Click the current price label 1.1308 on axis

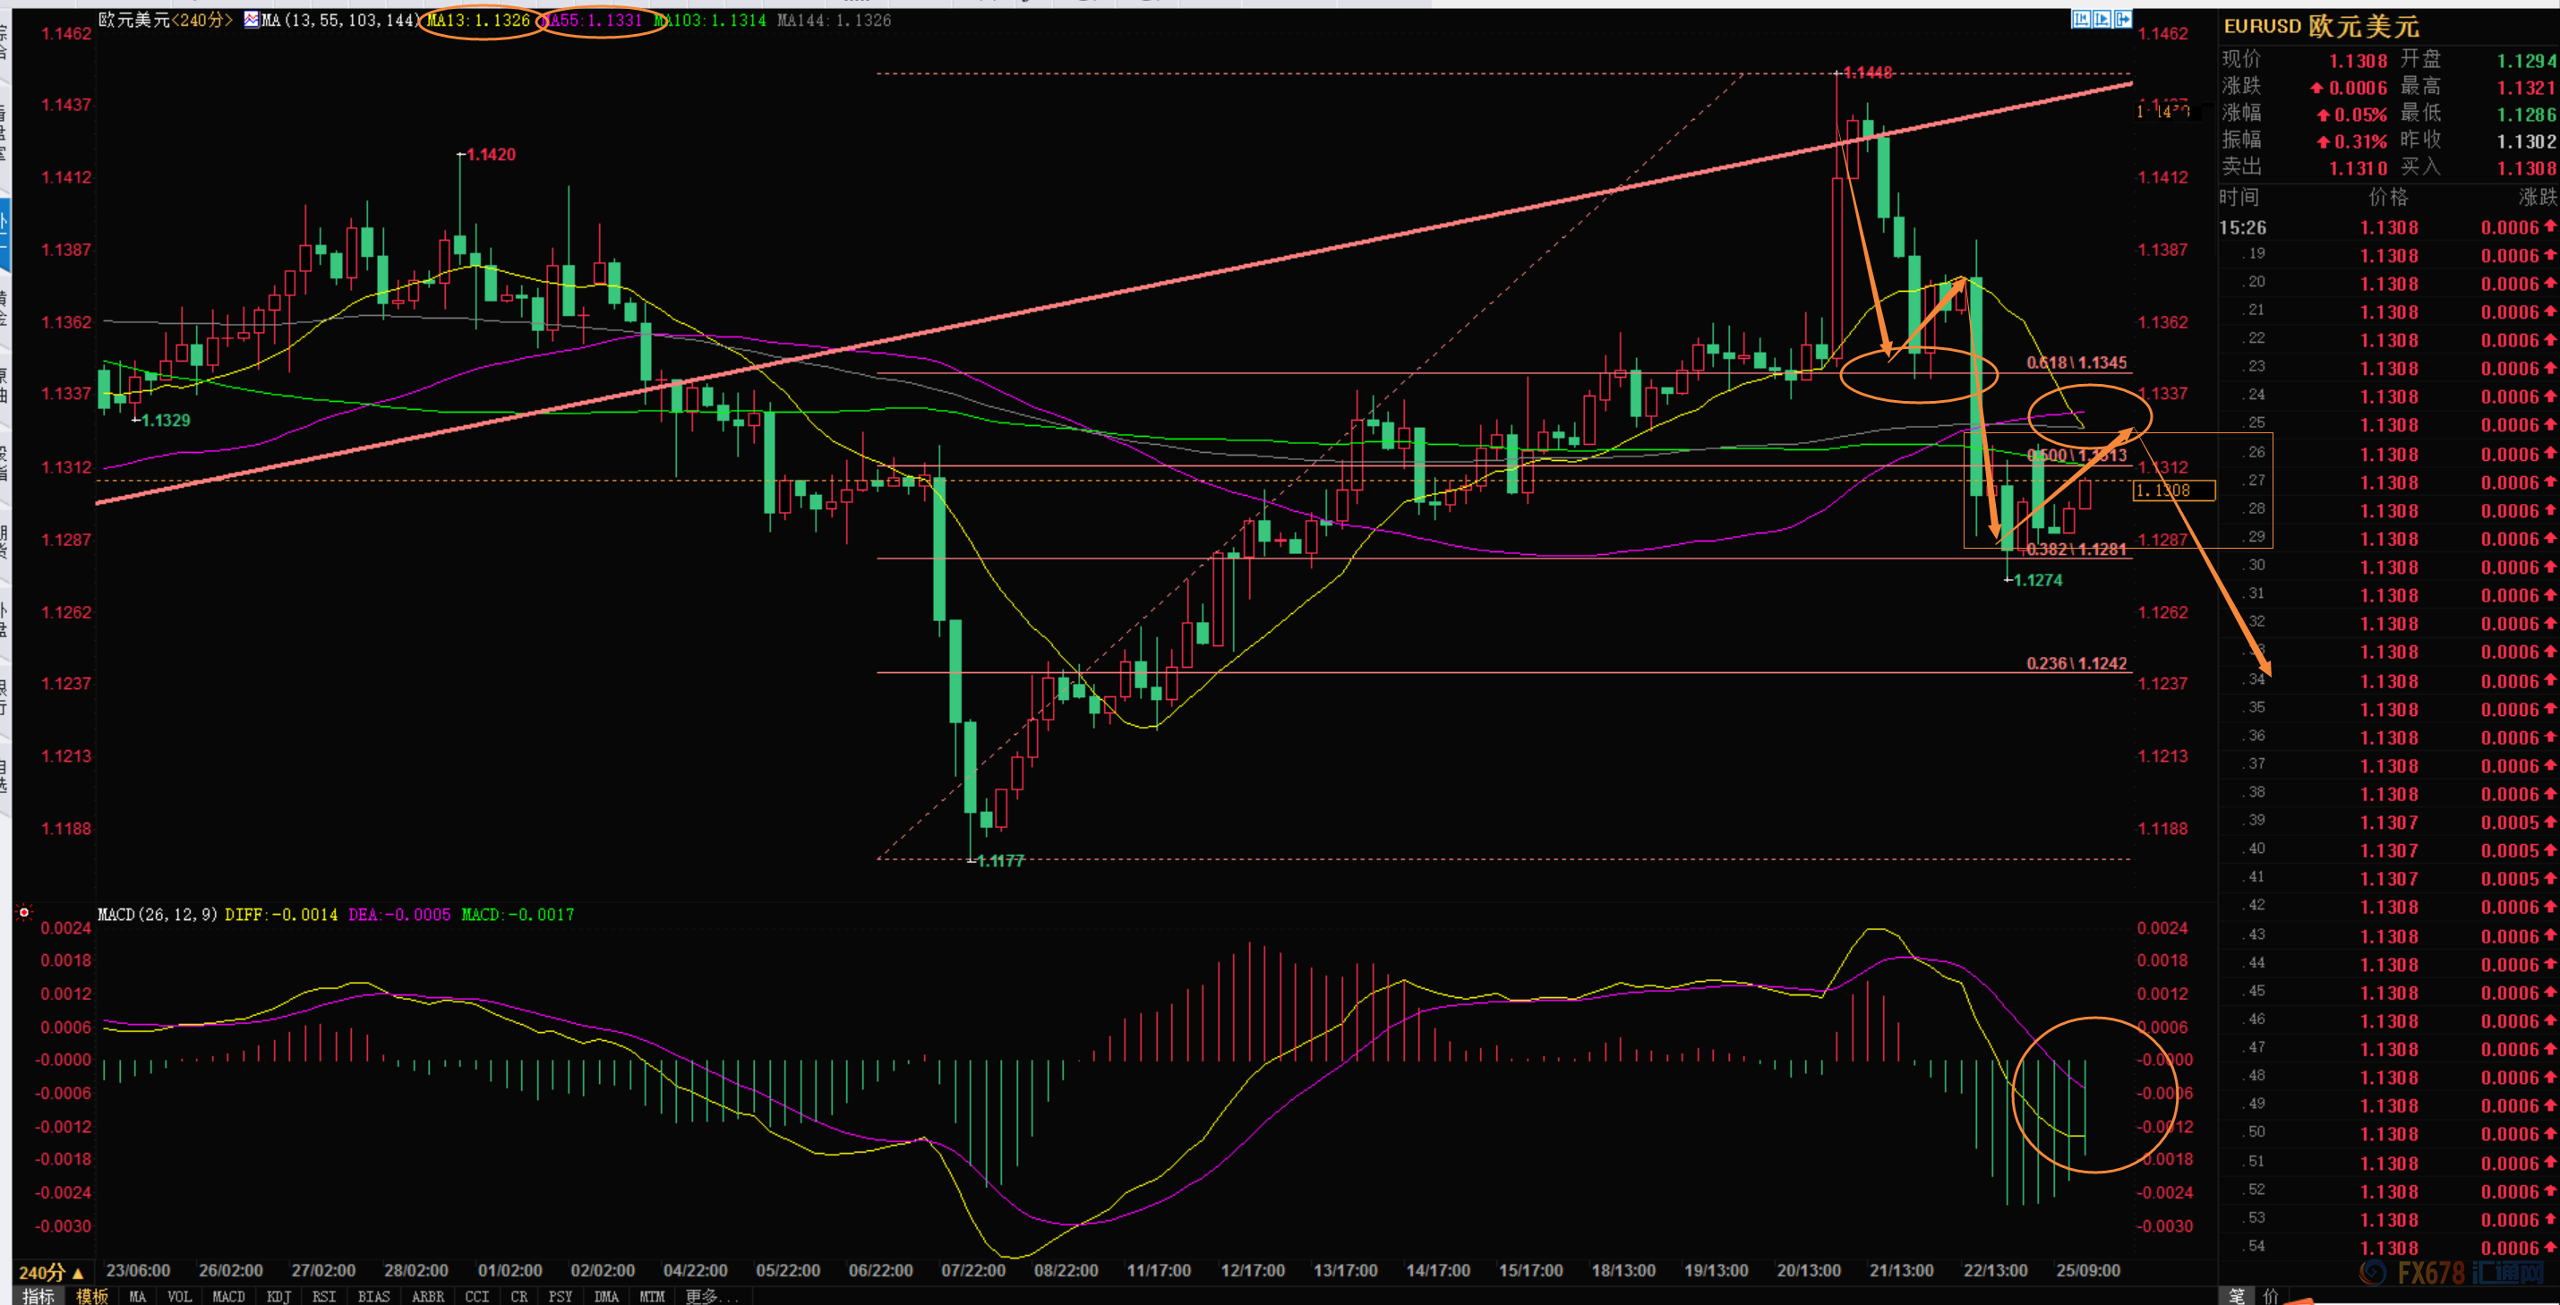click(x=2172, y=490)
